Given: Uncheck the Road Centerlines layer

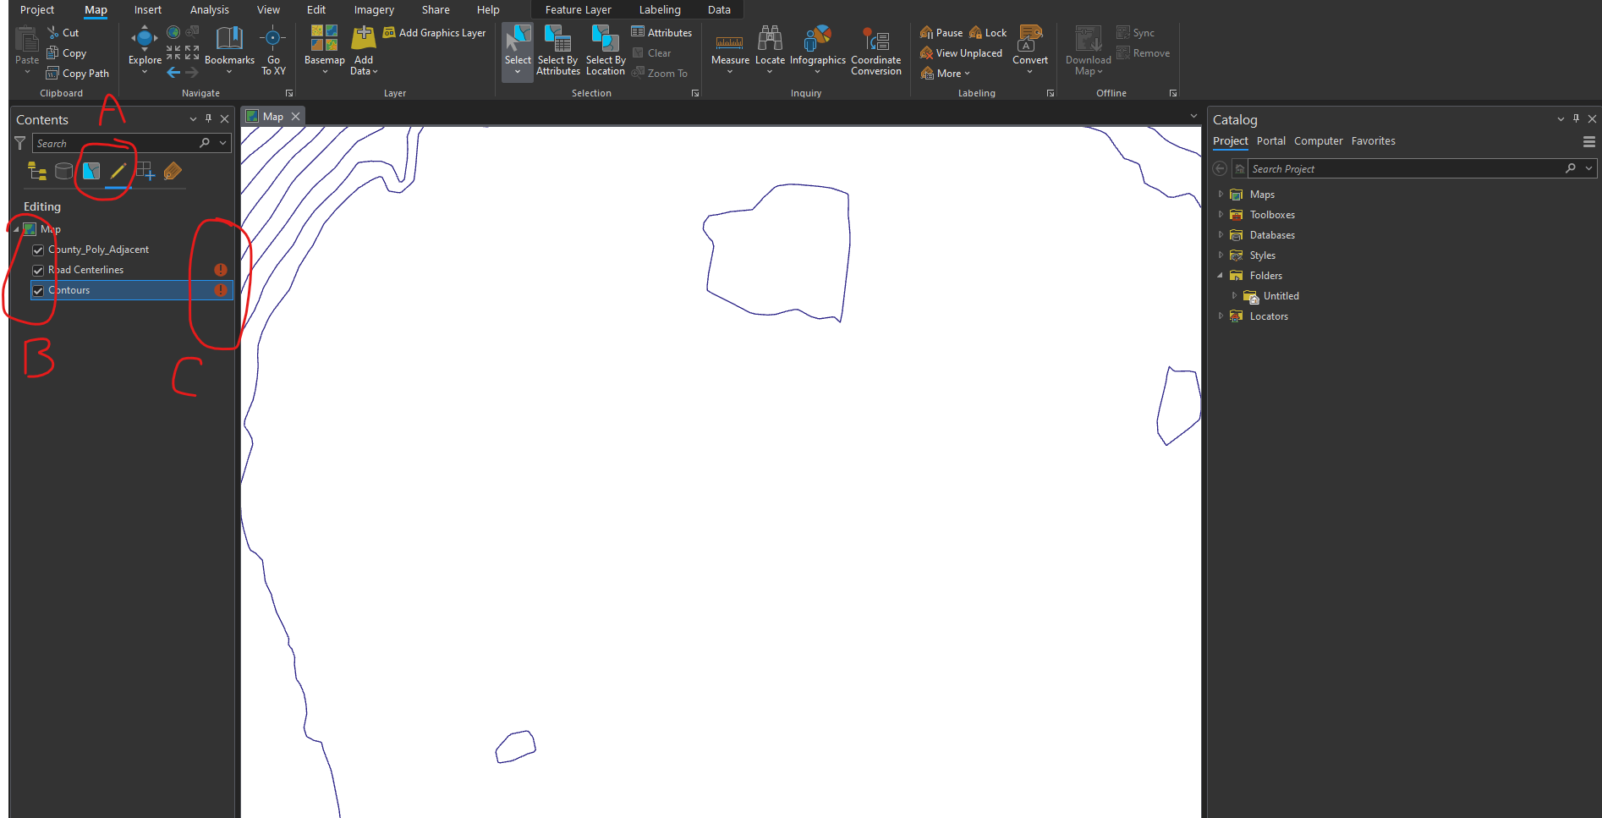Looking at the screenshot, I should tap(38, 269).
